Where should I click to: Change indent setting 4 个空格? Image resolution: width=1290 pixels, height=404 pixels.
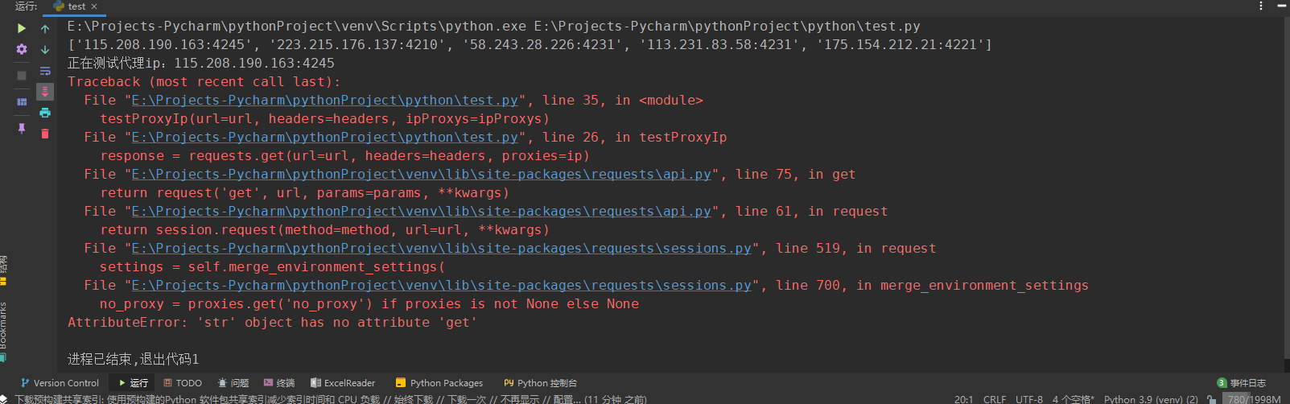1073,398
